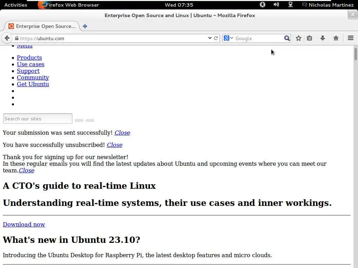The width and height of the screenshot is (358, 268).
Task: Open the Community link
Action: [33, 77]
